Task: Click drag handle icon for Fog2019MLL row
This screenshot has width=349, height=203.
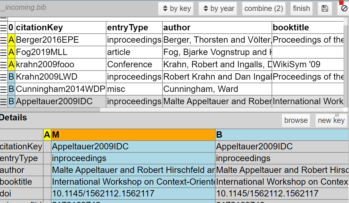Action: point(3,52)
